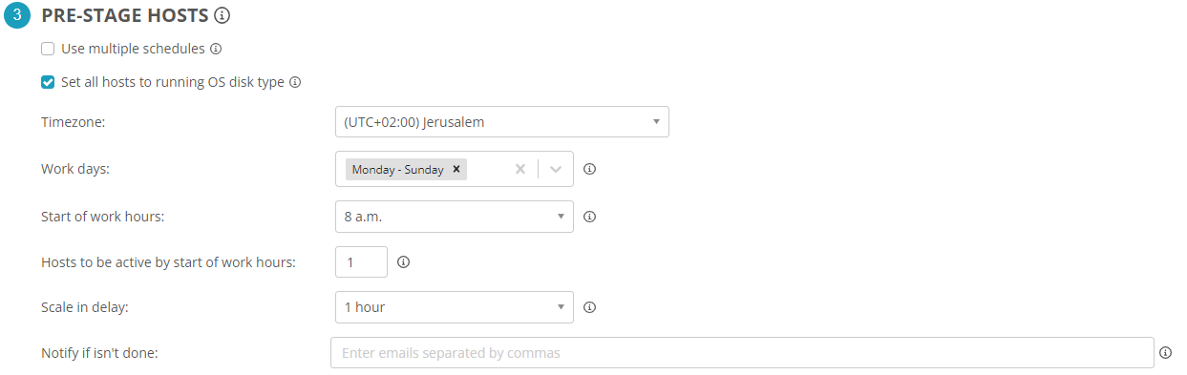Click info icon beside Start of work hours
The height and width of the screenshot is (375, 1187).
point(589,217)
